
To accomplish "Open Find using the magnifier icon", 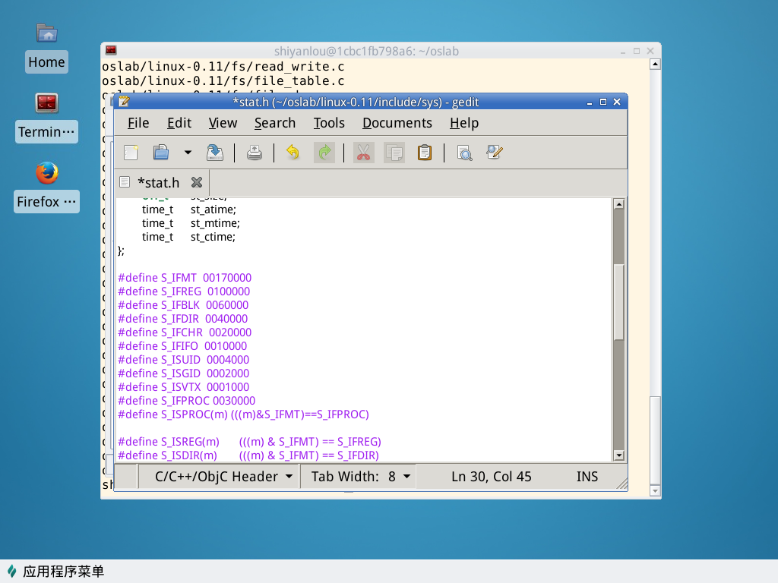I will (464, 153).
